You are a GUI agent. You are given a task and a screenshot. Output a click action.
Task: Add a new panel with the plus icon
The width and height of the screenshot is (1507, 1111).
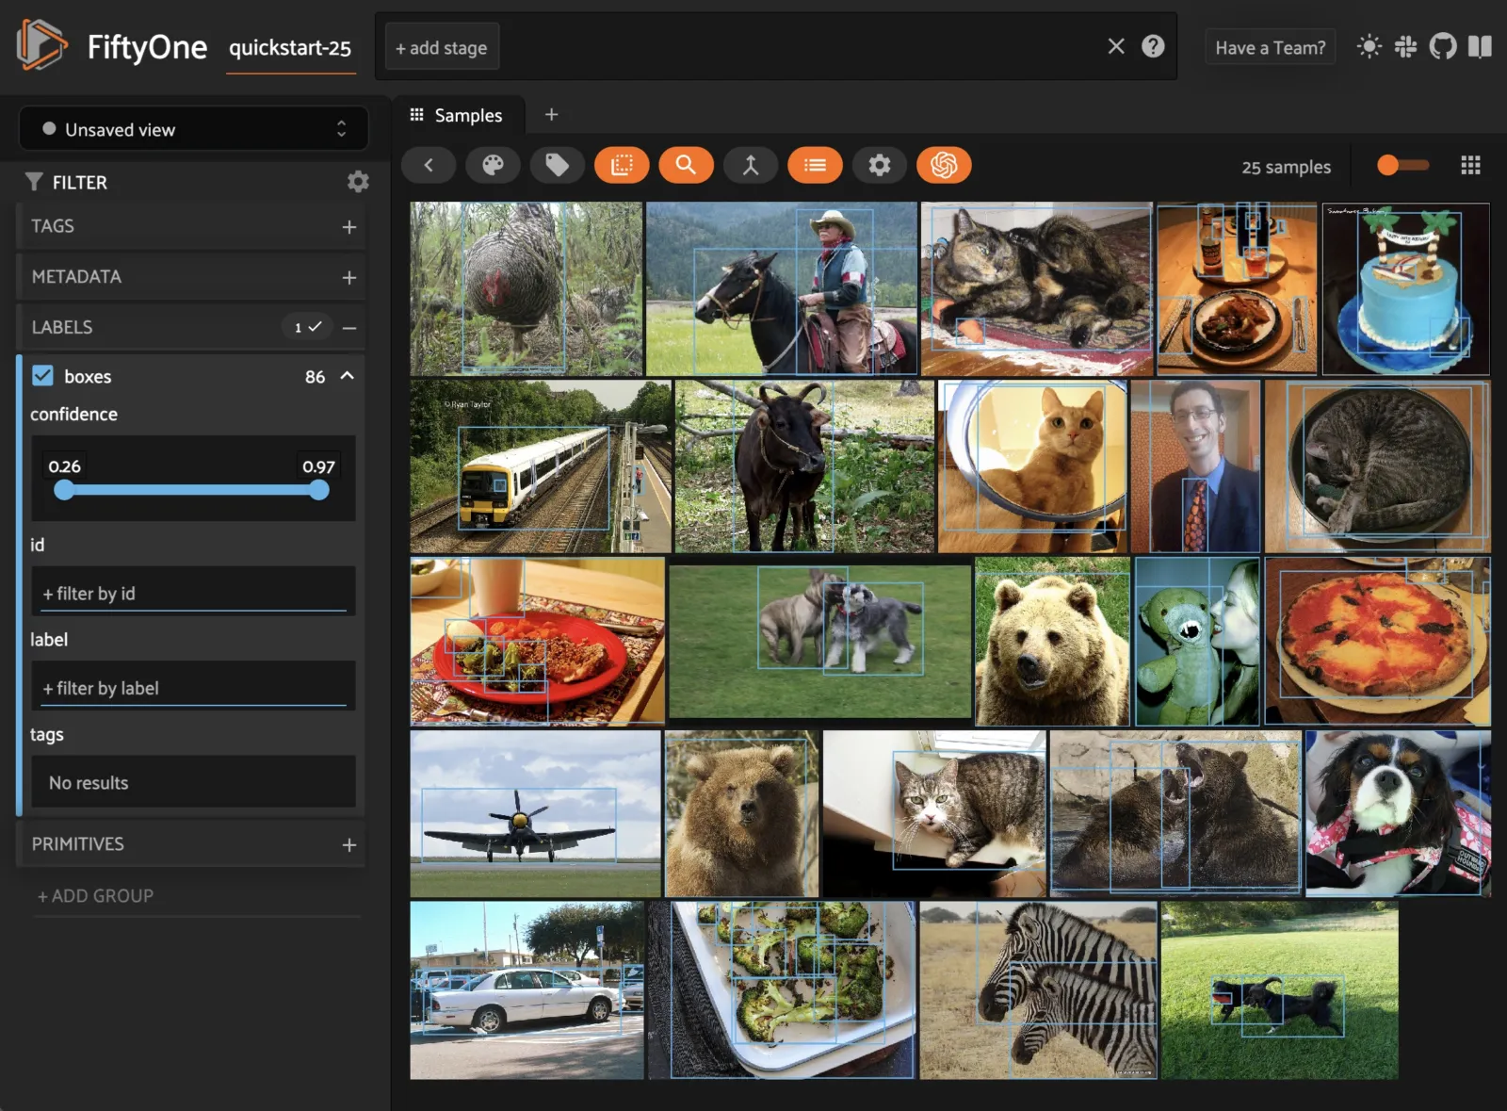coord(552,114)
